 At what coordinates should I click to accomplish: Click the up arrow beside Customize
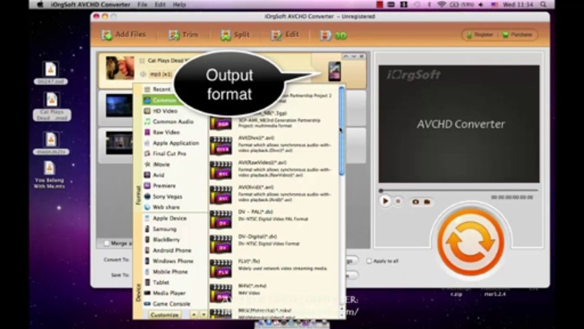194,315
